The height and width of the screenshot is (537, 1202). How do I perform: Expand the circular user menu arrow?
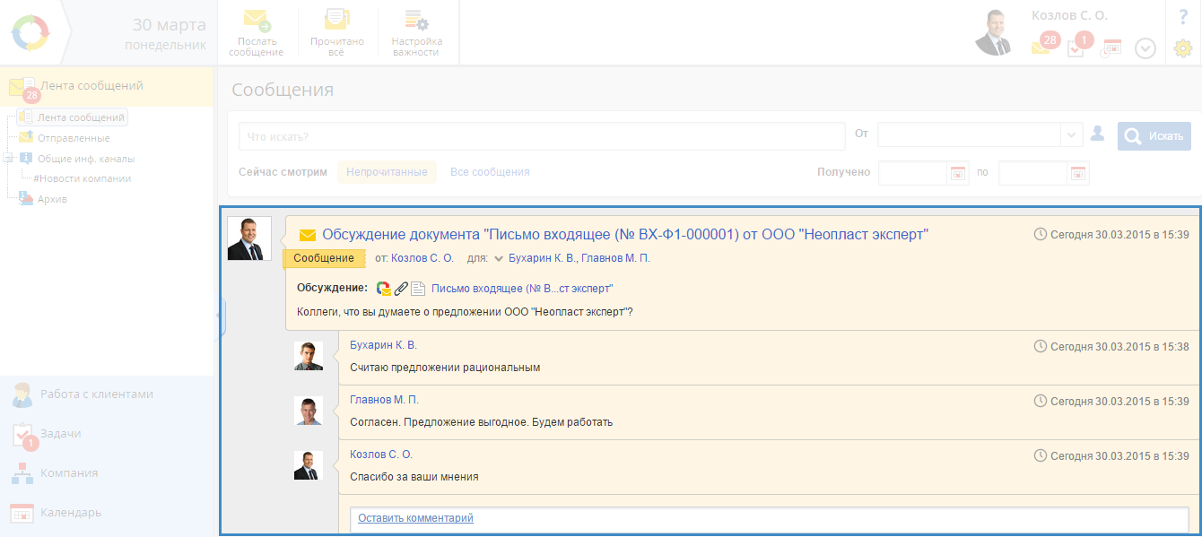tap(1145, 48)
